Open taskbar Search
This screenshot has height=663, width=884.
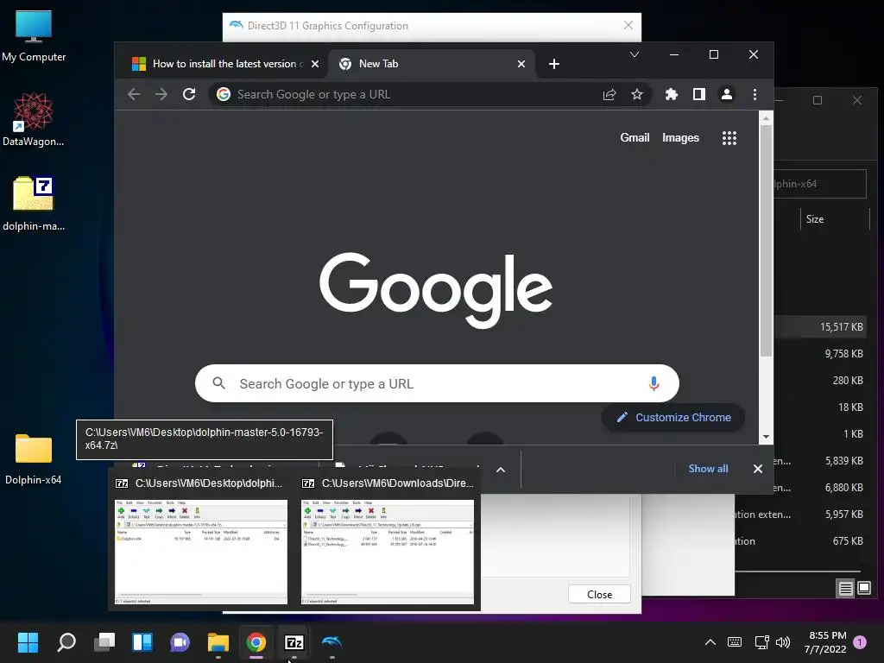click(66, 642)
